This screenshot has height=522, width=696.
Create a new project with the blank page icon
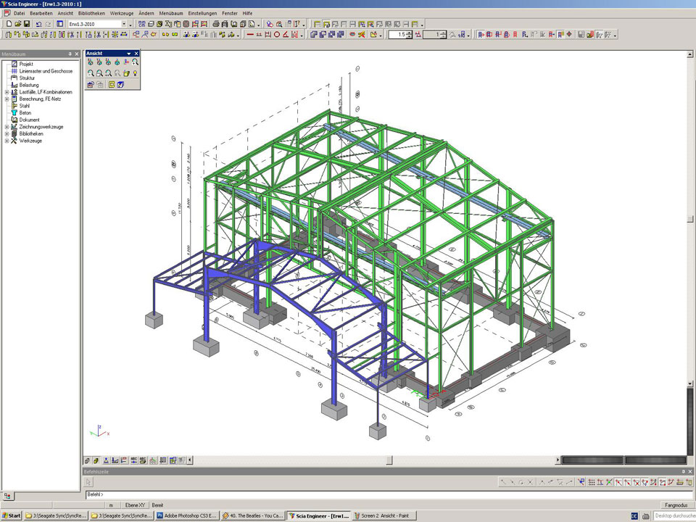[8, 24]
